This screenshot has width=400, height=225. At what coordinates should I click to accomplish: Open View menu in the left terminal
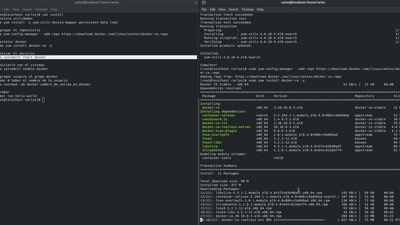[16, 9]
